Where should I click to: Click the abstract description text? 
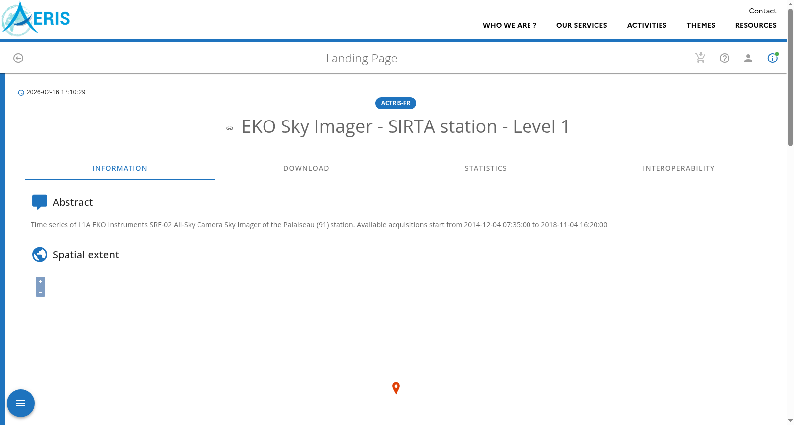tap(319, 225)
